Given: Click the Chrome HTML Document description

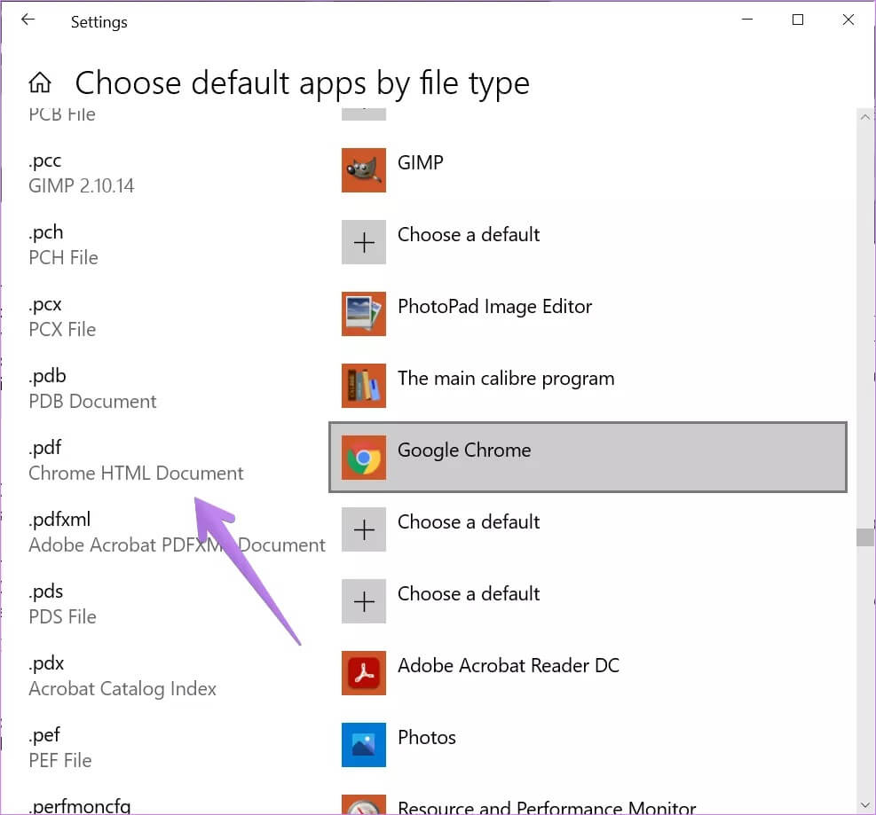Looking at the screenshot, I should pyautogui.click(x=137, y=474).
